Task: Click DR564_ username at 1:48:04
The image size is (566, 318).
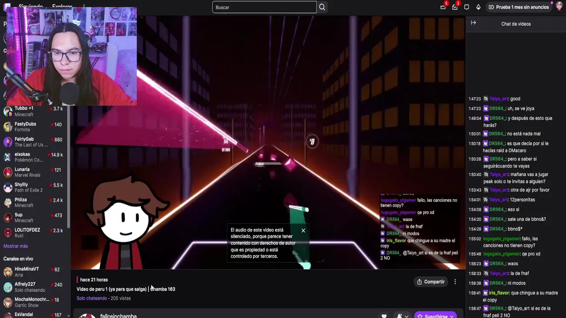Action: click(x=497, y=118)
